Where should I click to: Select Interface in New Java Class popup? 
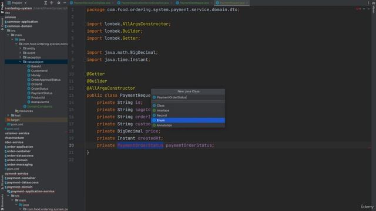pos(188,111)
